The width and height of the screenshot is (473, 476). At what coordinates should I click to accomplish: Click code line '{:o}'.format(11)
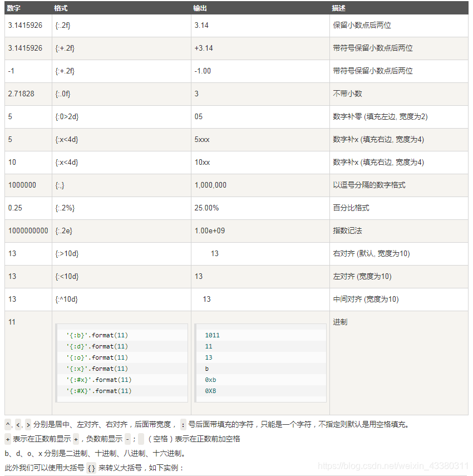pyautogui.click(x=97, y=357)
